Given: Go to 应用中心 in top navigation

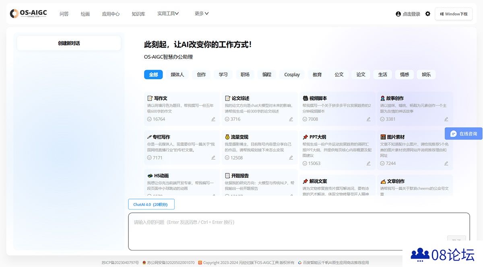Looking at the screenshot, I should coord(111,14).
